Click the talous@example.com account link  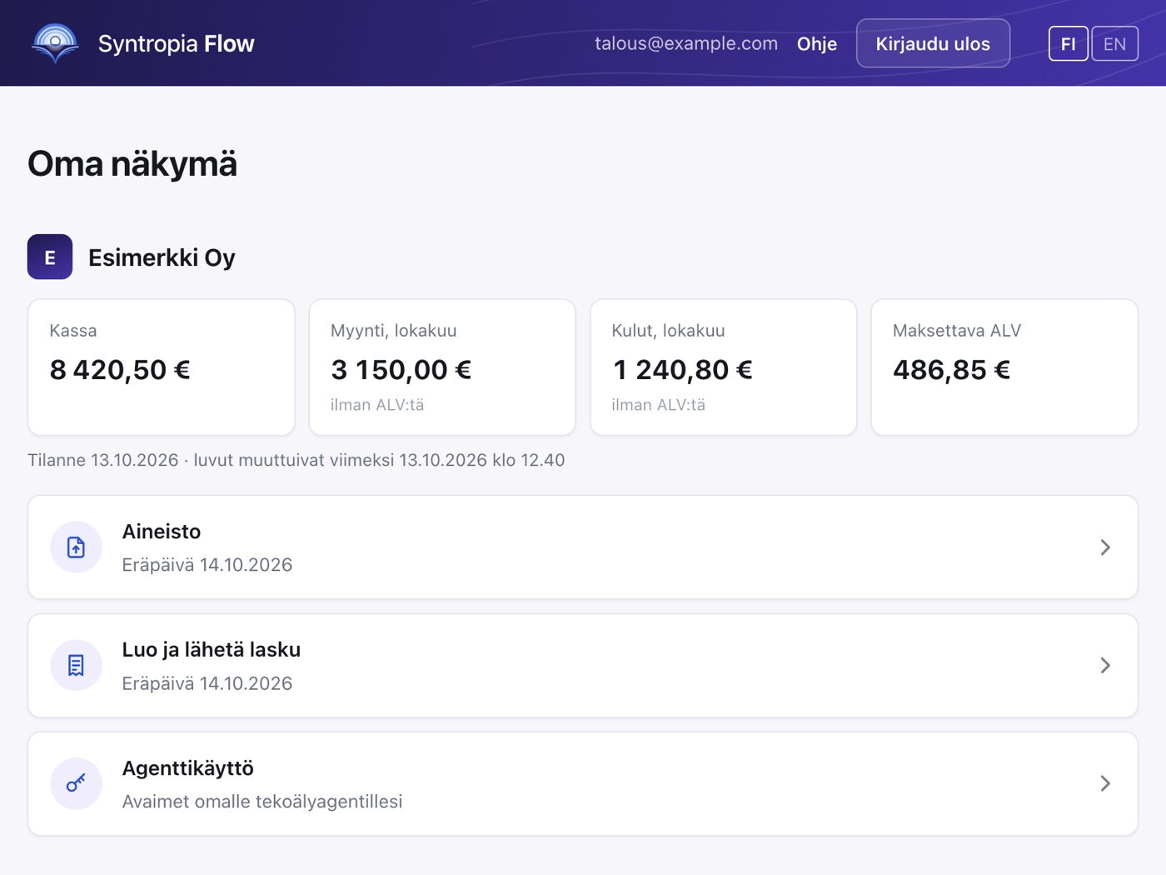pyautogui.click(x=686, y=43)
